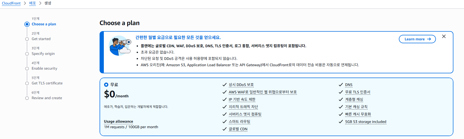
Task: Click the 글로벌 CDN feature term
Action: 238,129
